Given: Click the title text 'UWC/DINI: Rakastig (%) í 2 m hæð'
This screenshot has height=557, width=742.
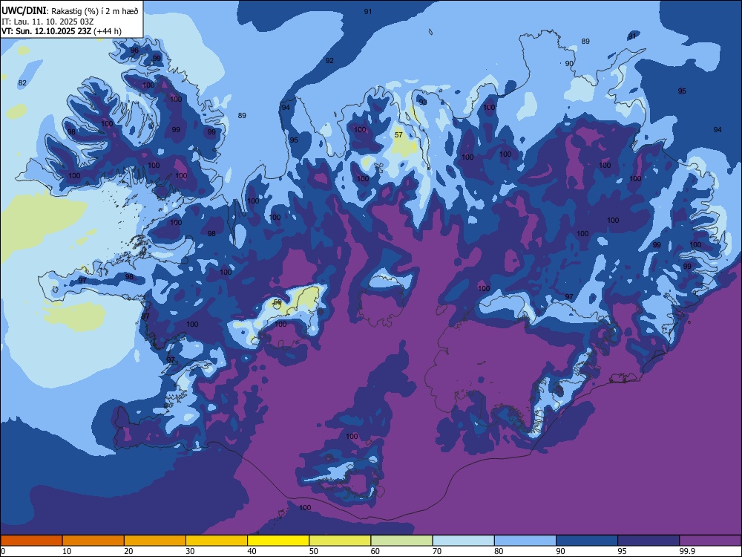Looking at the screenshot, I should tap(70, 11).
